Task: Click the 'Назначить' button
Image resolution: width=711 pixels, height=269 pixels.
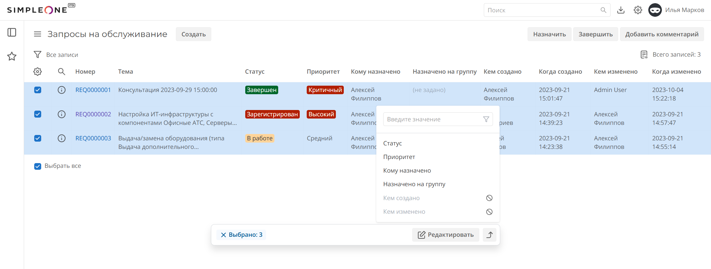Action: 549,34
